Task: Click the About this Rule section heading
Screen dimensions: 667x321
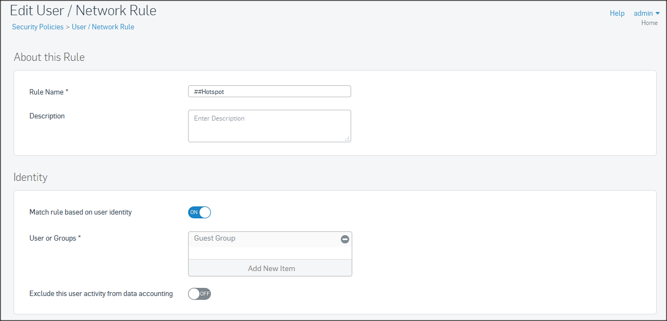Action: click(49, 57)
